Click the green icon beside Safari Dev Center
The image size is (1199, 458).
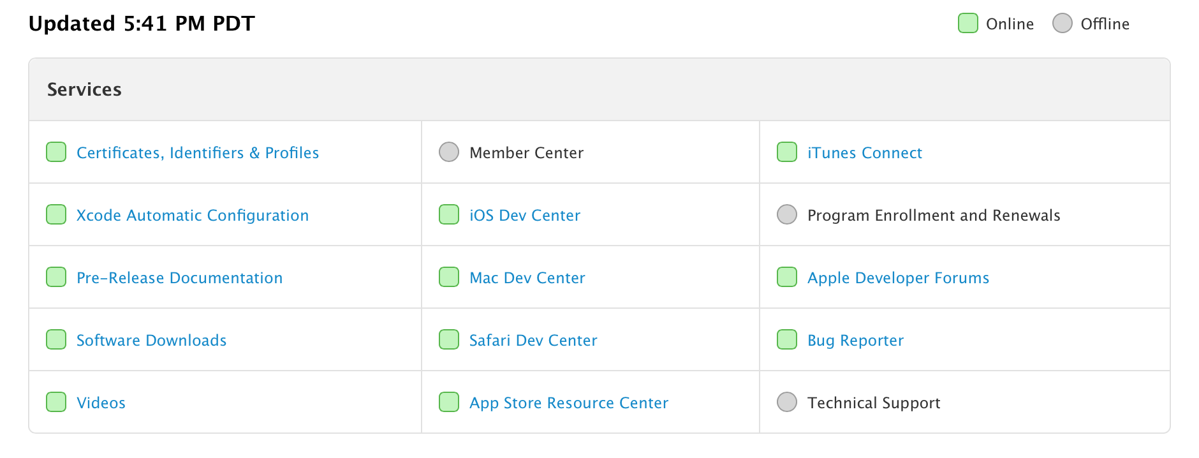click(449, 340)
